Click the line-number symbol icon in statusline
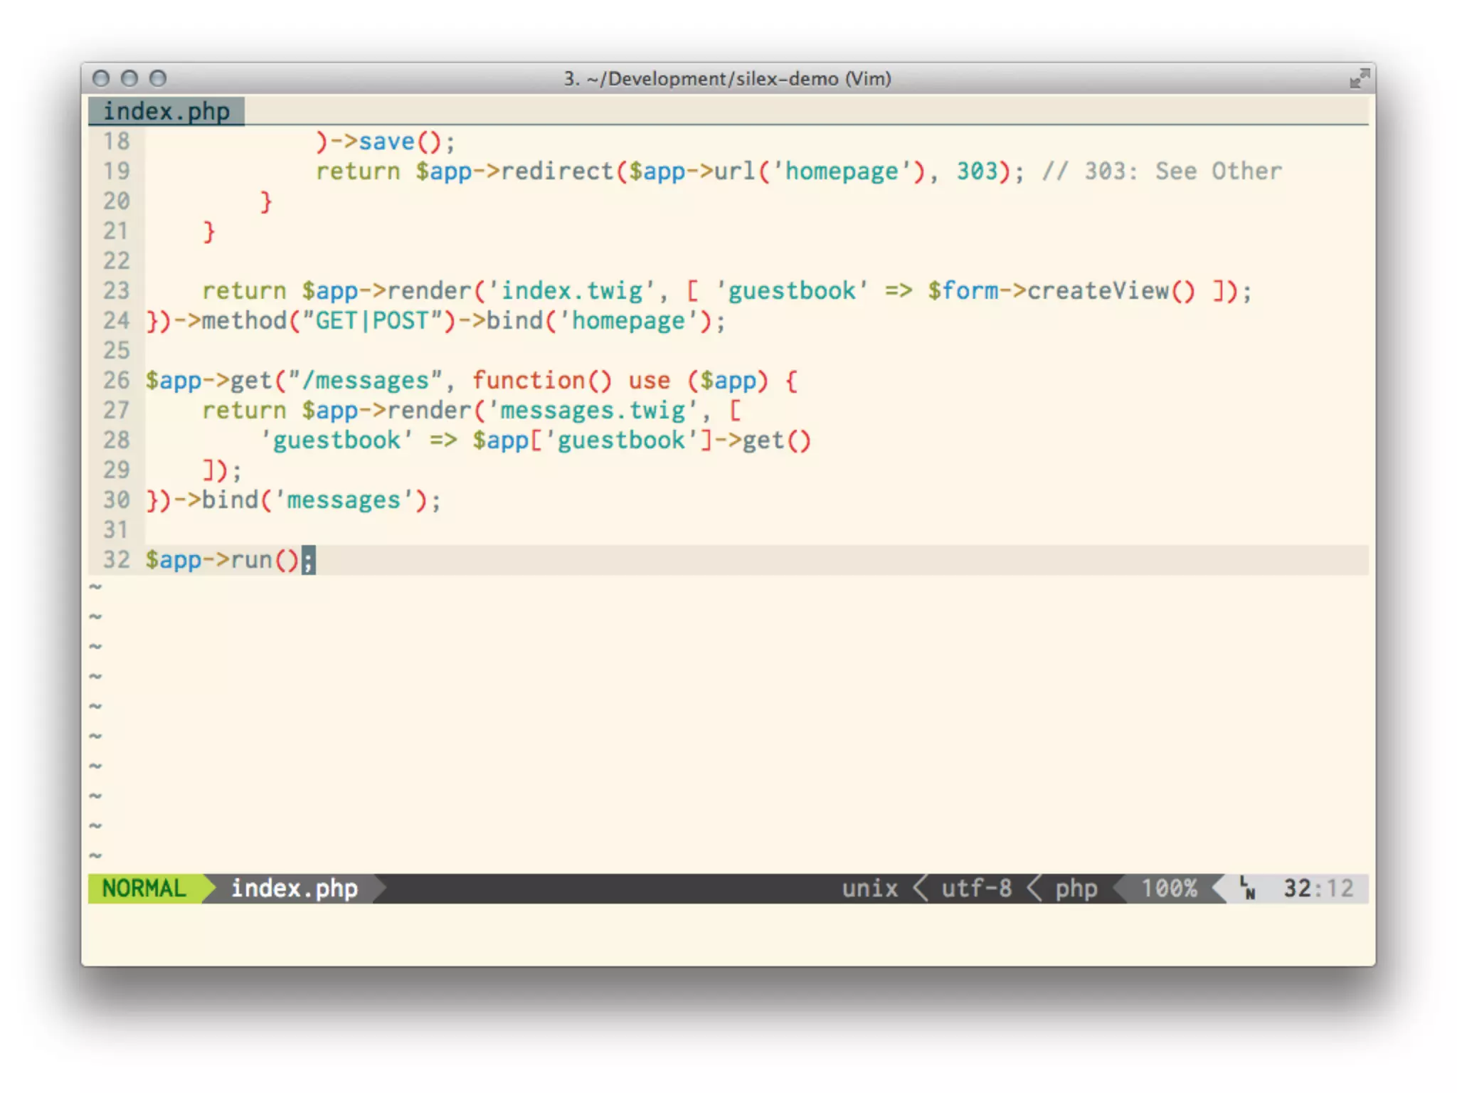The height and width of the screenshot is (1093, 1457). 1248,888
